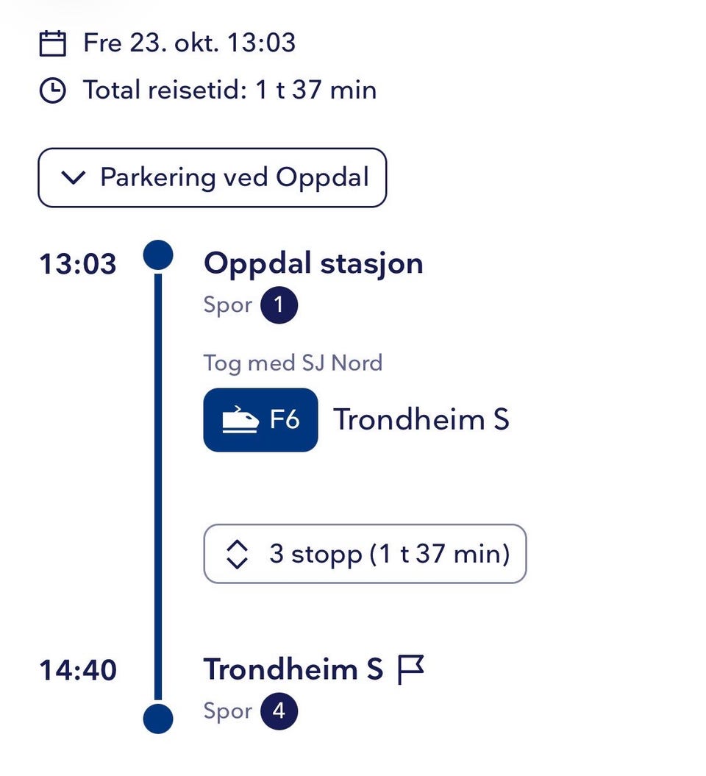Image resolution: width=706 pixels, height=776 pixels.
Task: Select Oppdal stasjon heading
Action: tap(314, 264)
